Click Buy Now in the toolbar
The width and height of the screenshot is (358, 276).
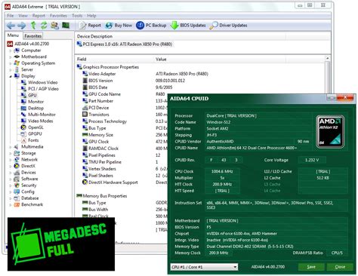pos(119,25)
